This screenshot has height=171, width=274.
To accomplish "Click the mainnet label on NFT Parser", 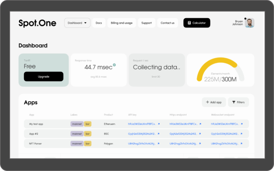I will 77,144.
